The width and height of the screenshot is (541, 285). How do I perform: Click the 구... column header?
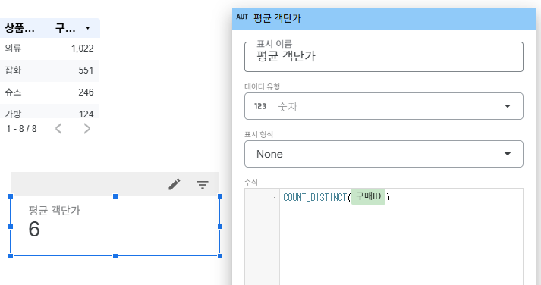[x=65, y=28]
